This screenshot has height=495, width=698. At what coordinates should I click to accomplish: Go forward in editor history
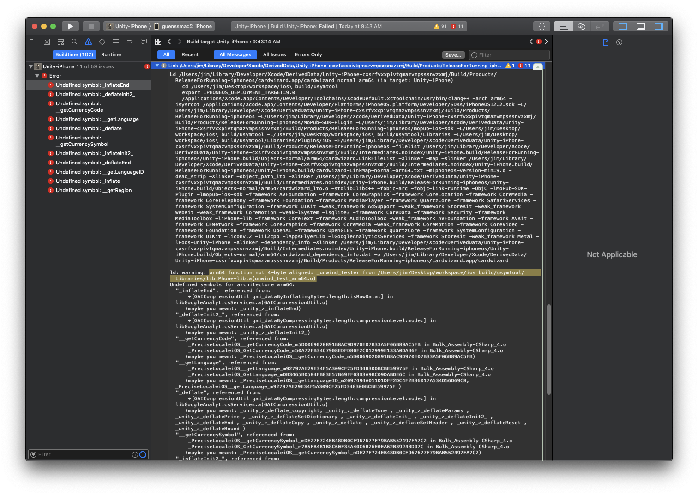point(180,42)
